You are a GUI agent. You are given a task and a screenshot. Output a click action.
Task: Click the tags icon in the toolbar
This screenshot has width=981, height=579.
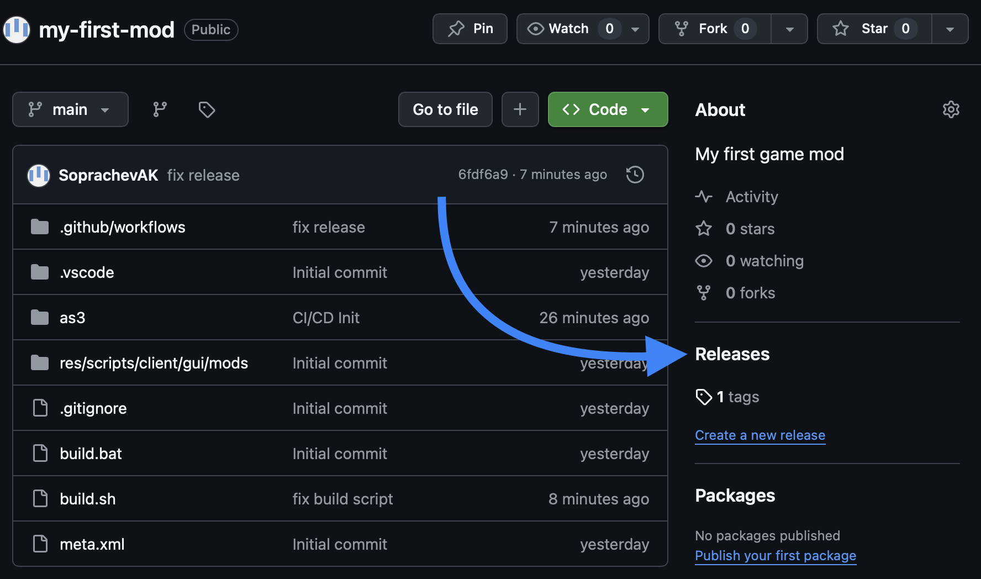tap(207, 109)
